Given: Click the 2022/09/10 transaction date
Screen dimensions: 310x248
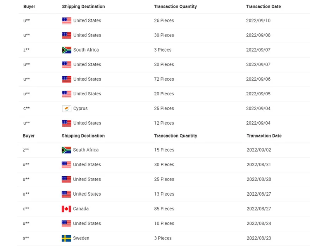Looking at the screenshot, I should (x=258, y=21).
